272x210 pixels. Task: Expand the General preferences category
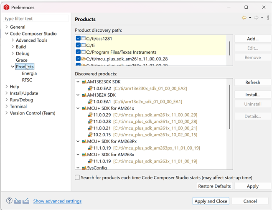pyautogui.click(x=6, y=27)
